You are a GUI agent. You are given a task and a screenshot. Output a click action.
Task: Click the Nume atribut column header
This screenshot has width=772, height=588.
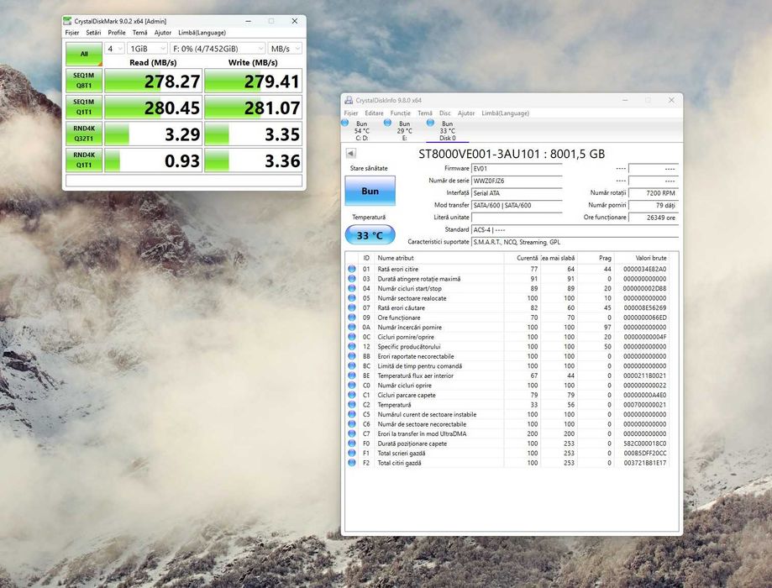[x=439, y=258]
